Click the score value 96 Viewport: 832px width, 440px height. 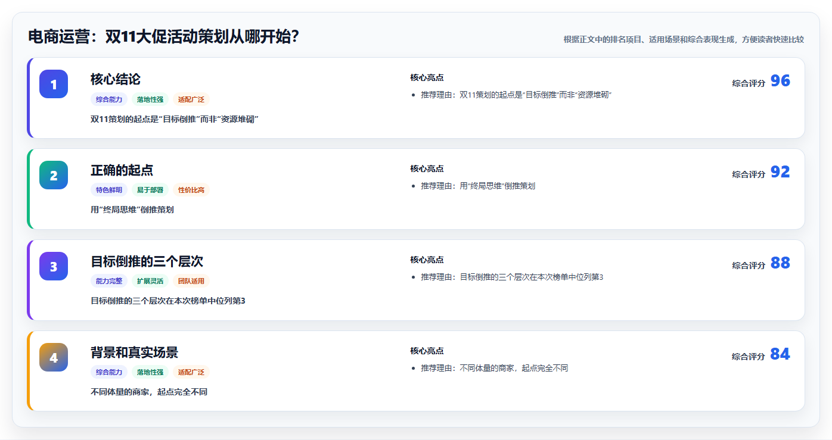point(780,81)
